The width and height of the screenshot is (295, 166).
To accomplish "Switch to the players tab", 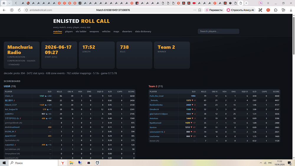I will (x=69, y=32).
